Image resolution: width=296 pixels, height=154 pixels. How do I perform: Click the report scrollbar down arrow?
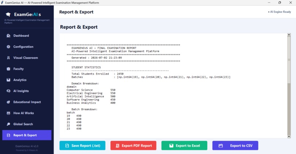289,136
